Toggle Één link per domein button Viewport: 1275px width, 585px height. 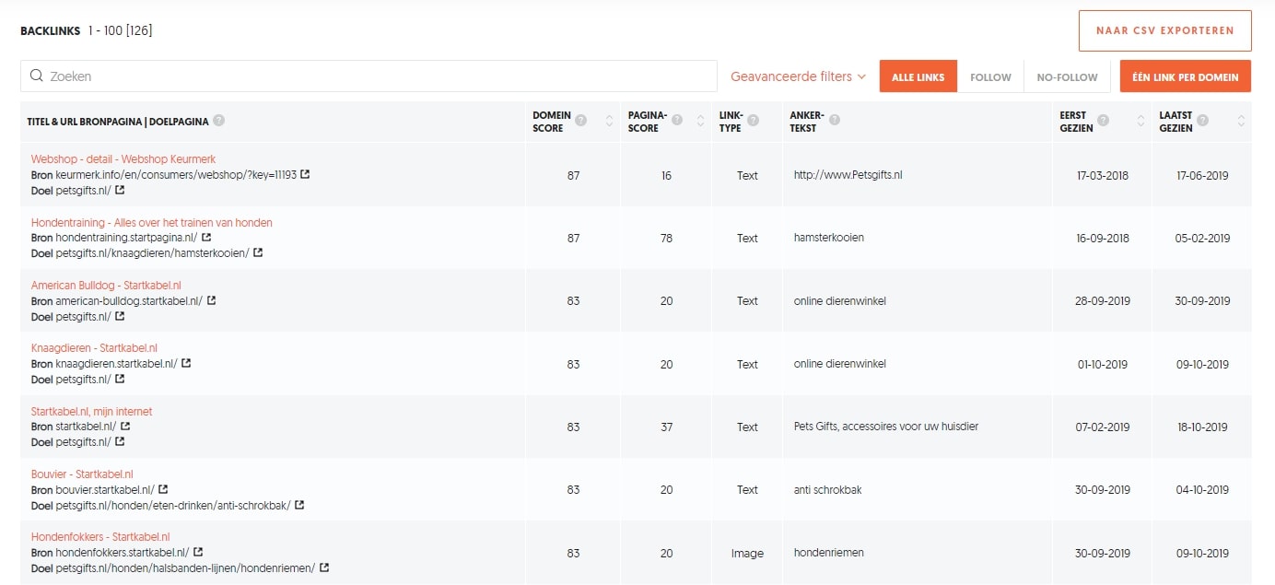(1186, 76)
